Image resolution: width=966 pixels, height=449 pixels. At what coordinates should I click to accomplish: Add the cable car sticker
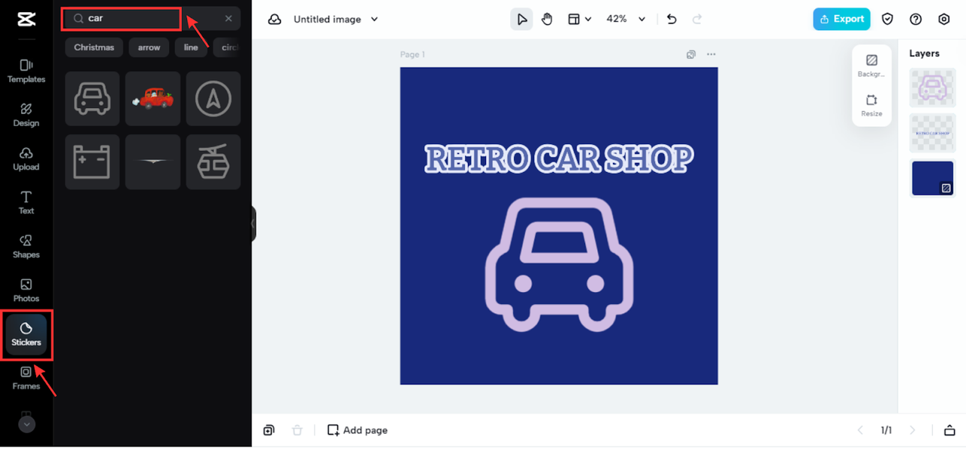click(214, 161)
